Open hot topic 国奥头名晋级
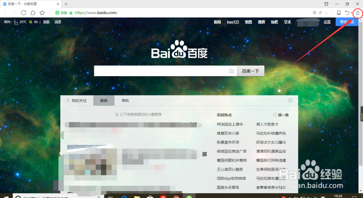The width and height of the screenshot is (363, 198). pyautogui.click(x=228, y=187)
